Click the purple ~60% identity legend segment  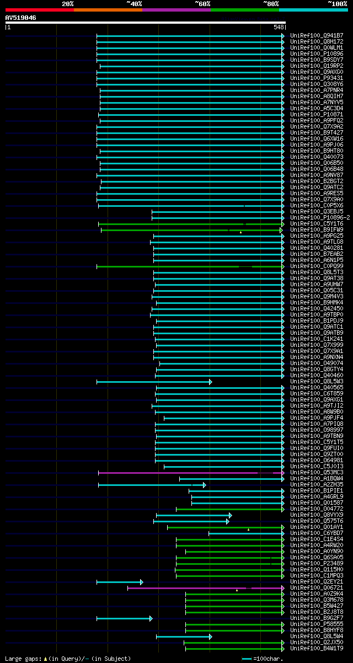point(176,10)
